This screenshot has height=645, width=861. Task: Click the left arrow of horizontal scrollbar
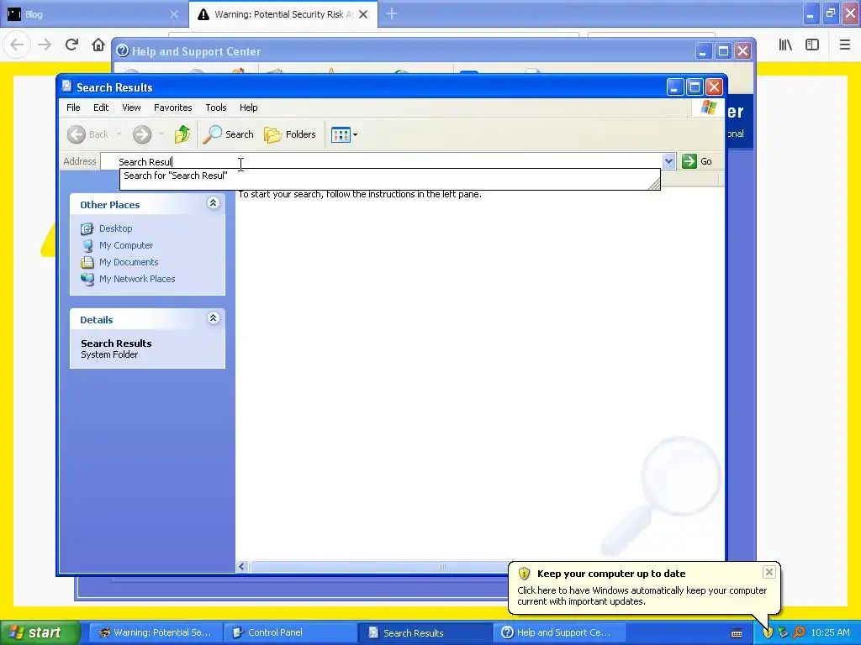click(242, 567)
